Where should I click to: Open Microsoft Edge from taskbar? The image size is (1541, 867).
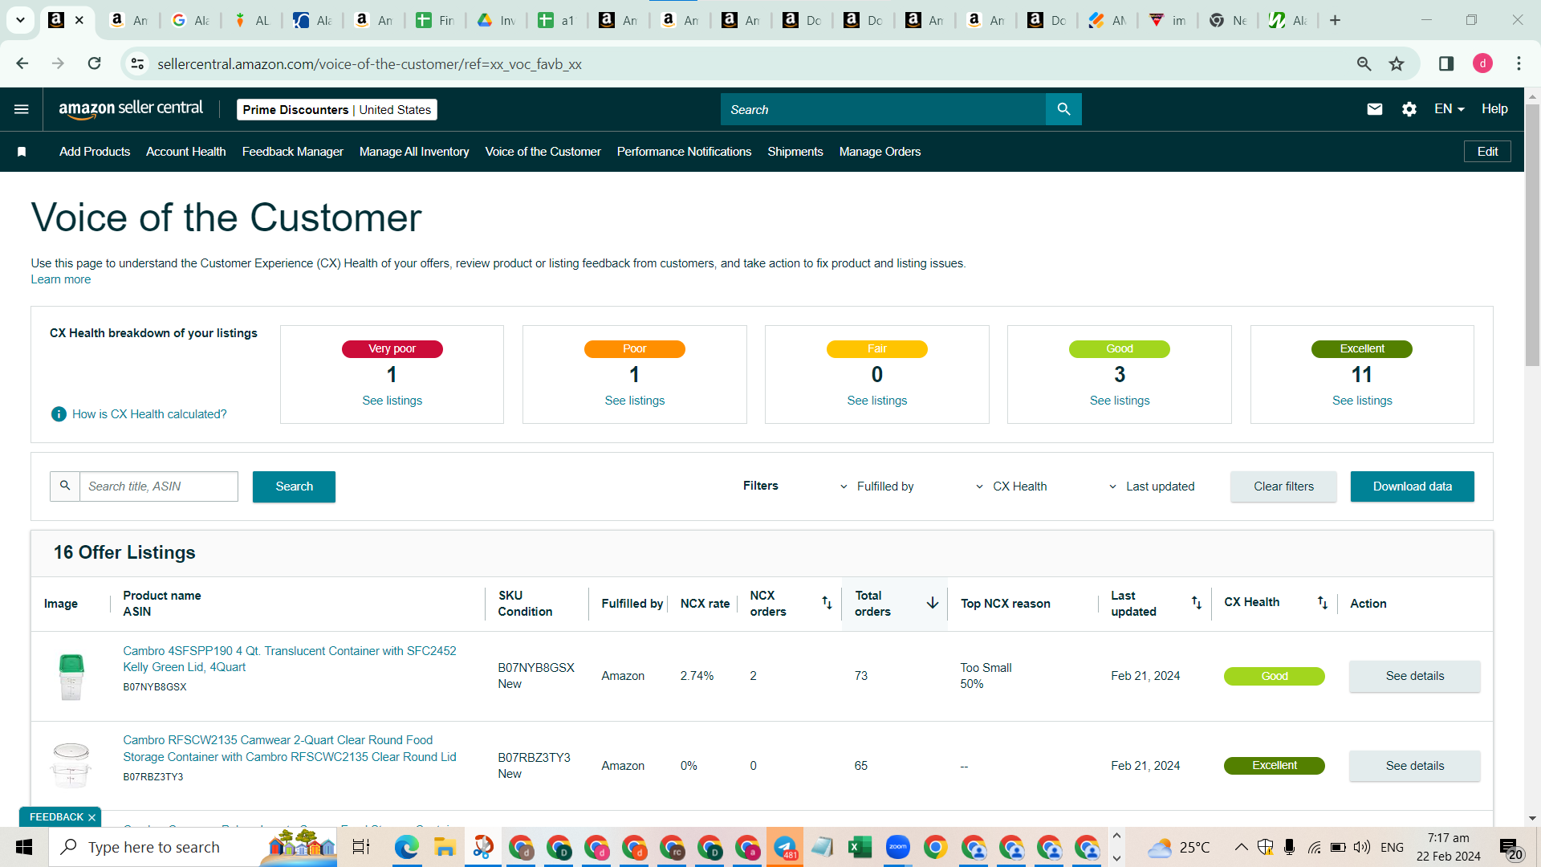(407, 847)
